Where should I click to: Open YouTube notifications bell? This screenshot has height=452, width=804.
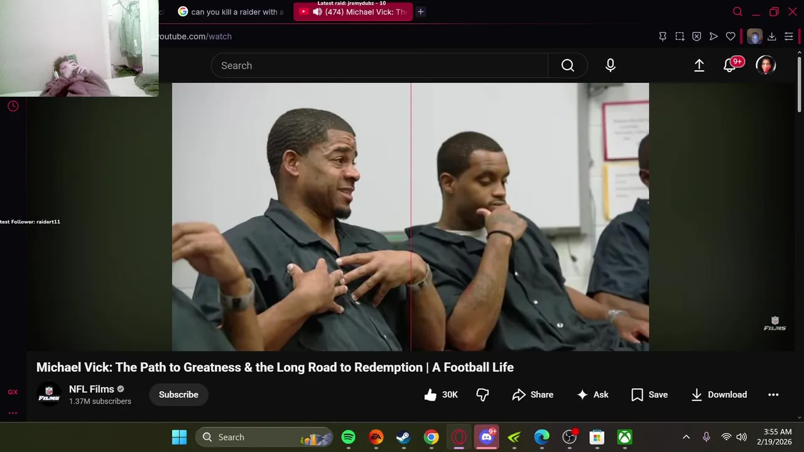click(730, 65)
